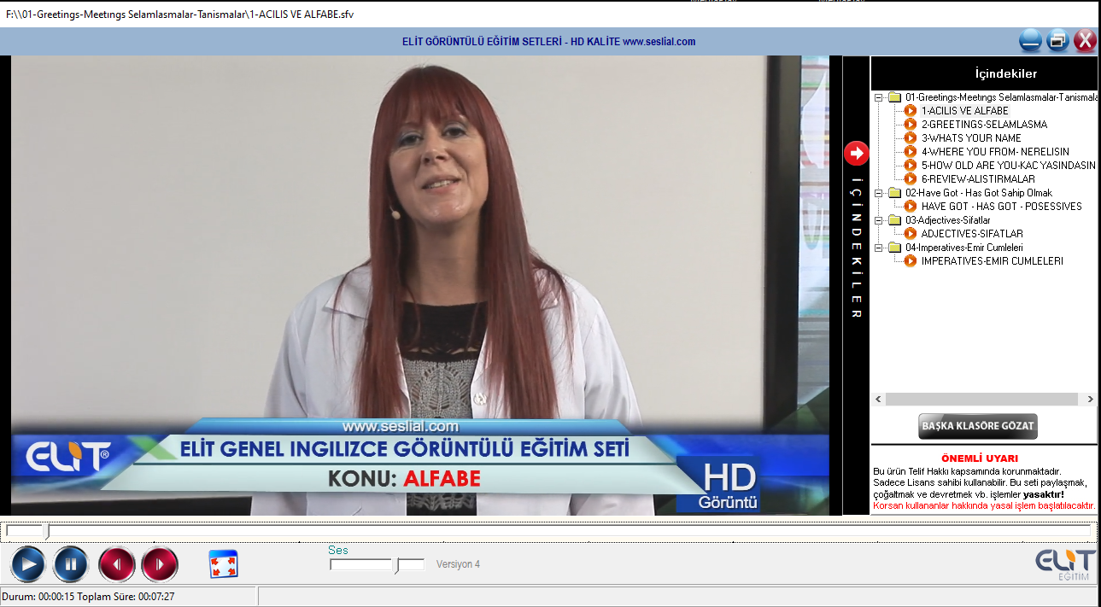The height and width of the screenshot is (607, 1101).
Task: Open the IMPERATIVES-EMIR CUMLELERI lesson
Action: pos(993,261)
